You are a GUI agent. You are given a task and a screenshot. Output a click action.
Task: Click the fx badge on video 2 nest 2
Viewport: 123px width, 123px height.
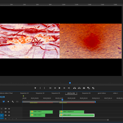tap(32, 115)
